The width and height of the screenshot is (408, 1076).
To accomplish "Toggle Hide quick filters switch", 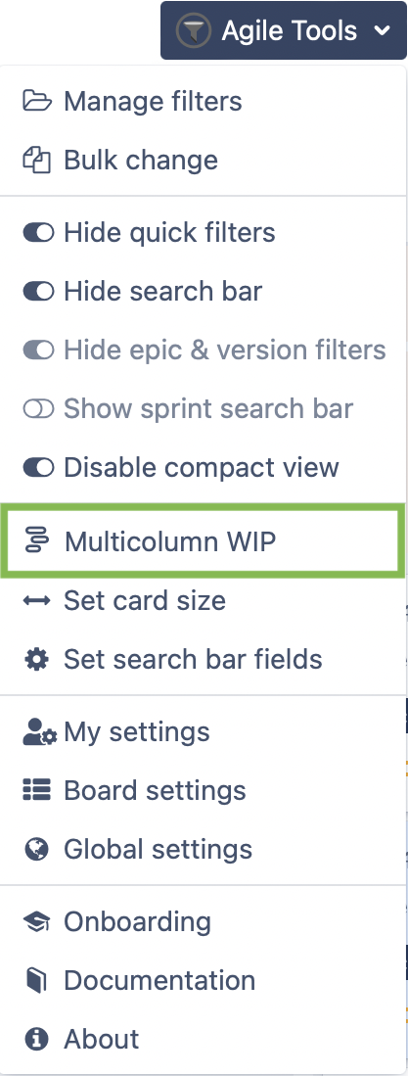I will click(38, 233).
